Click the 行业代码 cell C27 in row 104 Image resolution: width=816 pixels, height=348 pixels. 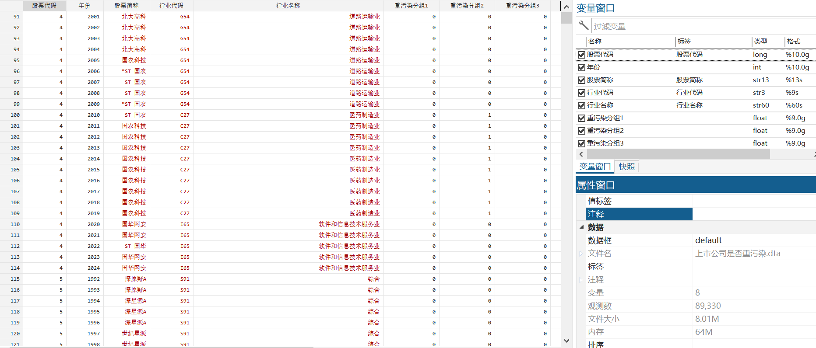[x=171, y=159]
